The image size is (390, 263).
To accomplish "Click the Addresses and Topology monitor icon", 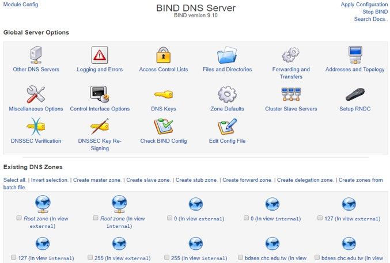I will click(355, 55).
